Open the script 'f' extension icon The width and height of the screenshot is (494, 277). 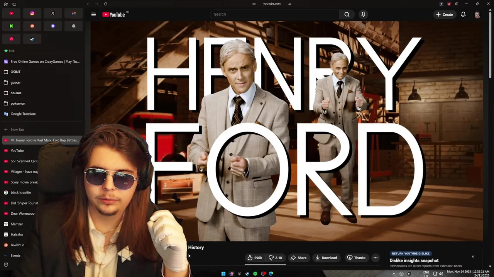click(x=441, y=4)
